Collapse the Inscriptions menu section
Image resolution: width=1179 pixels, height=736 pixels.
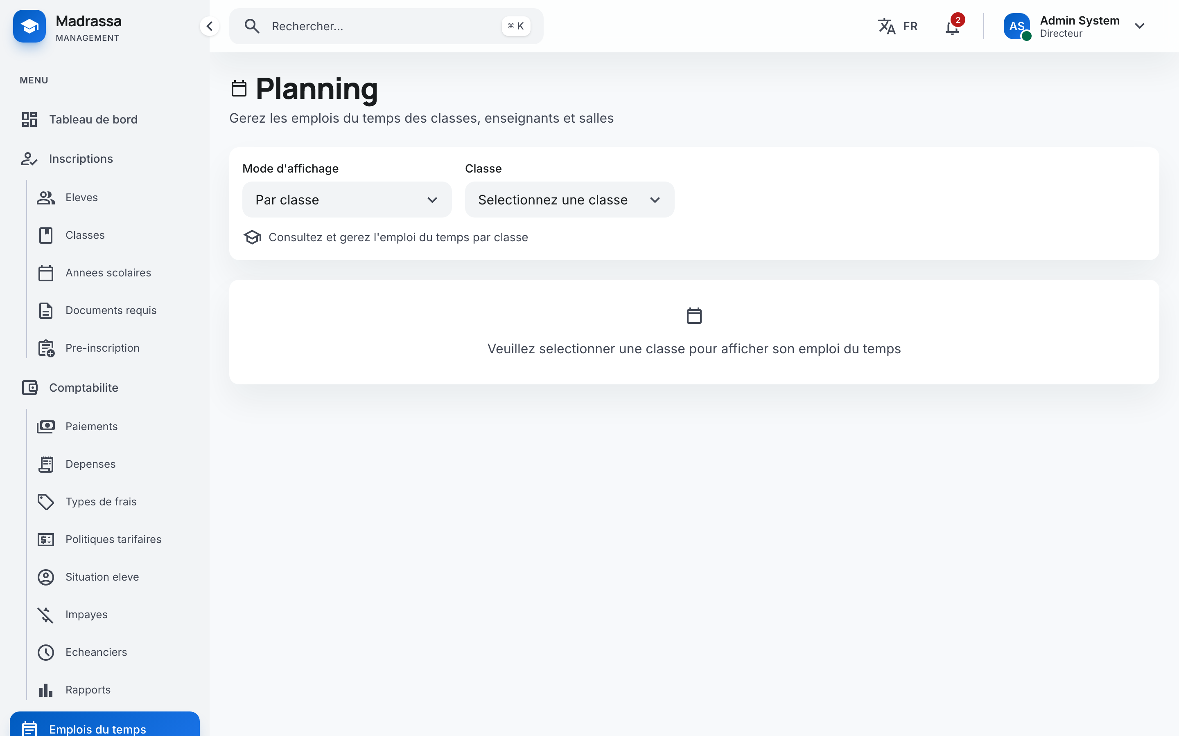81,159
